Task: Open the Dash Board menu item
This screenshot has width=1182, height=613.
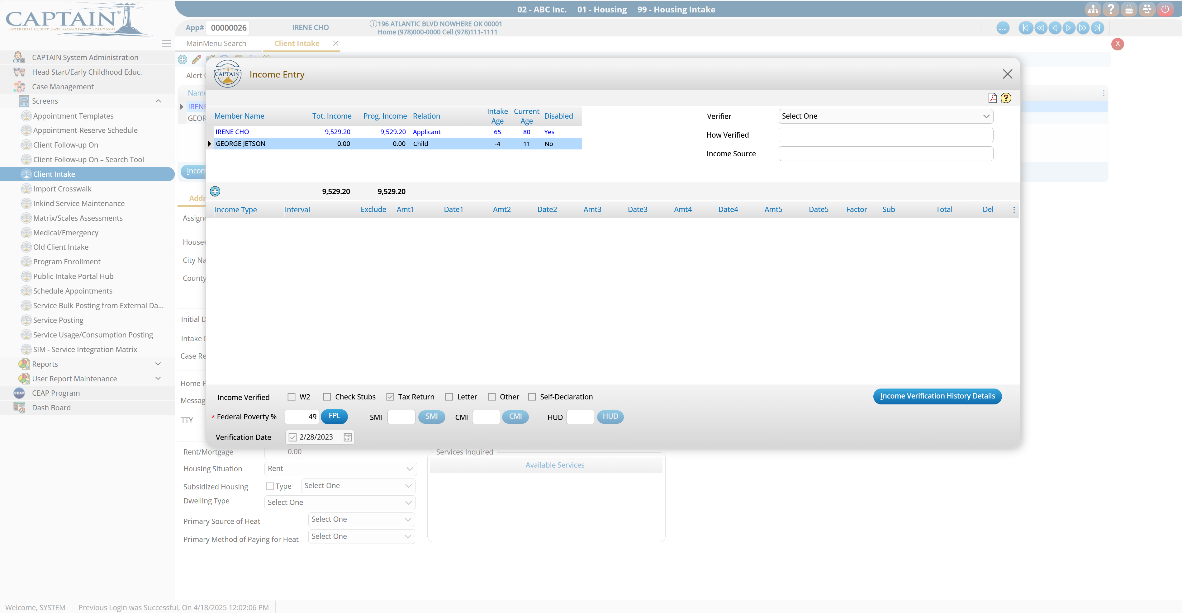Action: coord(51,408)
